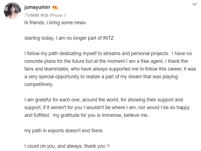Image resolution: width=201 pixels, height=151 pixels.
Task: Click 'my path in esports doesn't end there.'
Action: coord(64,131)
